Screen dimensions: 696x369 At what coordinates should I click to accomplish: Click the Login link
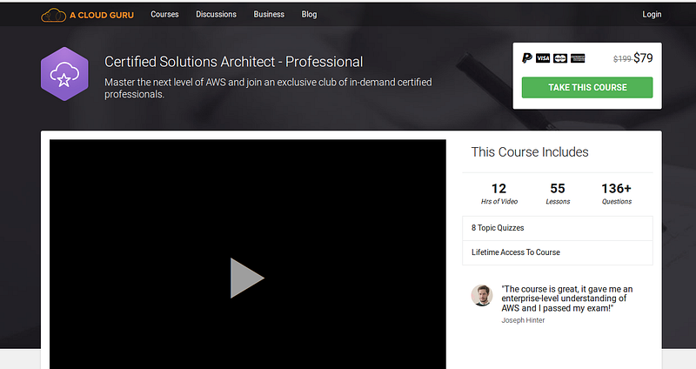[652, 14]
